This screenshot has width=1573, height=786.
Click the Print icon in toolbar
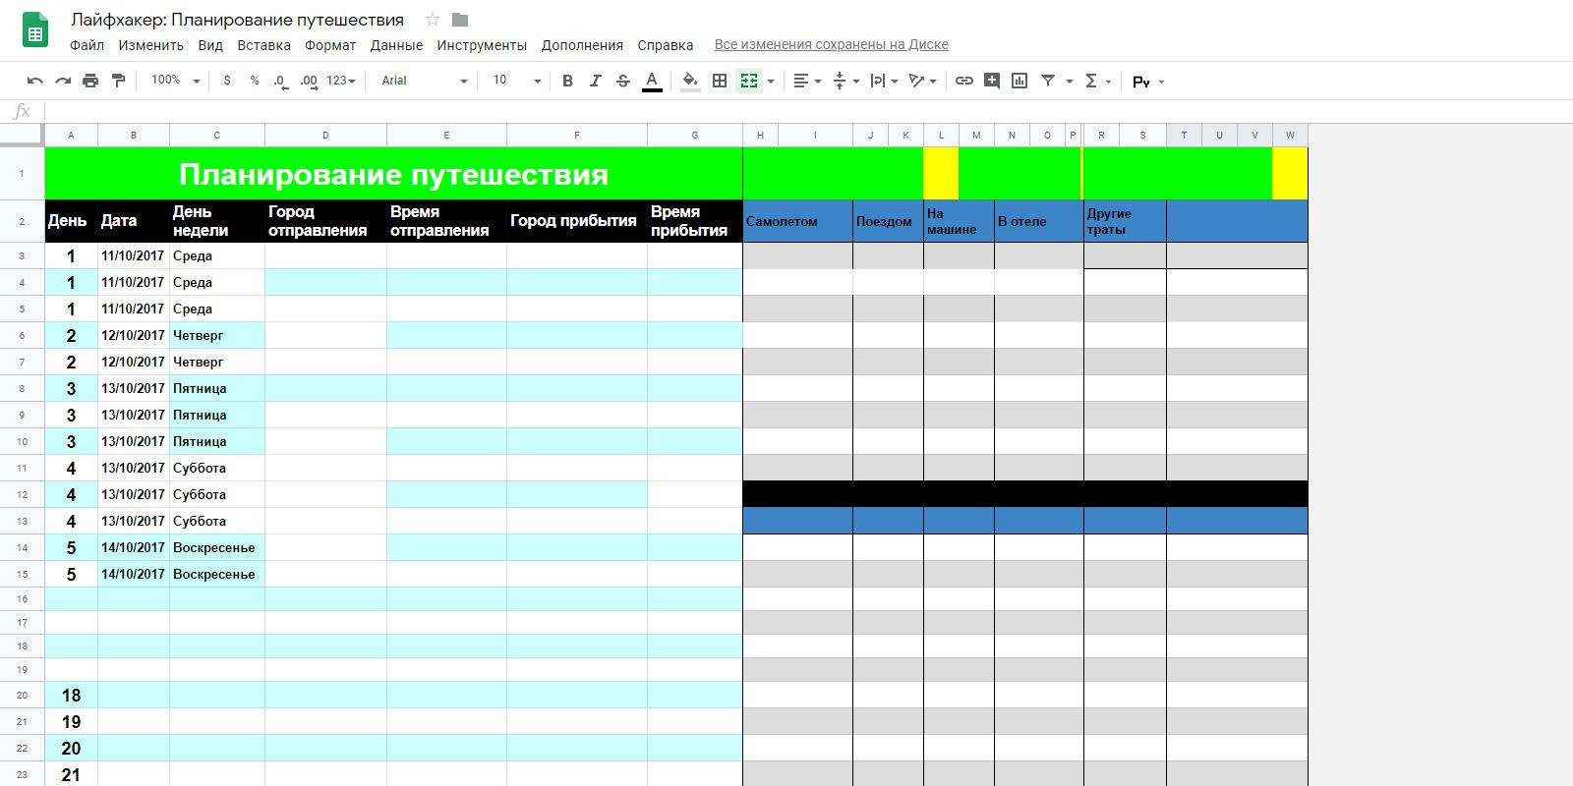click(x=90, y=81)
